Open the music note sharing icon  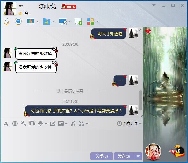point(73,124)
